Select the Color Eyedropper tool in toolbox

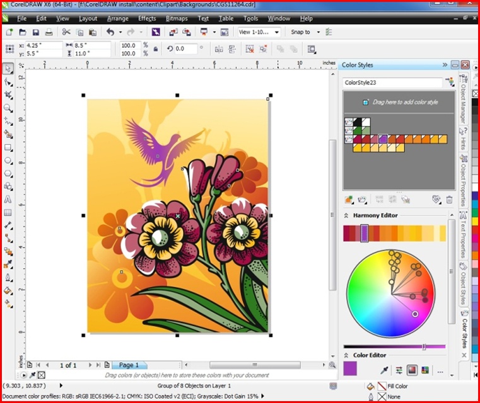pyautogui.click(x=8, y=264)
